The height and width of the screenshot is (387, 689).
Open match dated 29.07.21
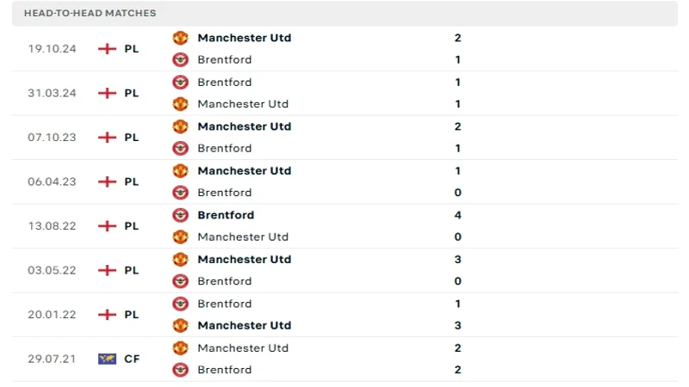[x=52, y=359]
